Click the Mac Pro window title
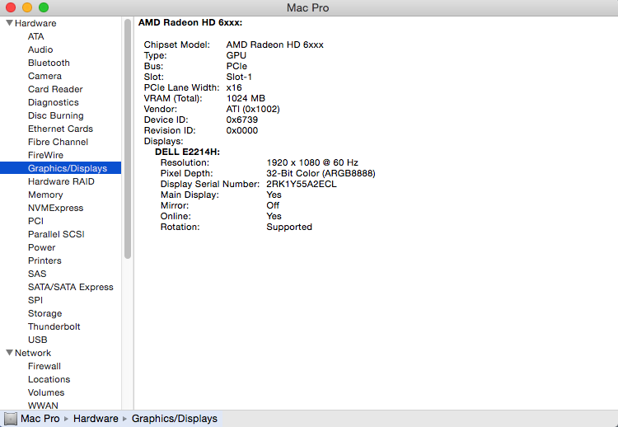 click(x=308, y=7)
